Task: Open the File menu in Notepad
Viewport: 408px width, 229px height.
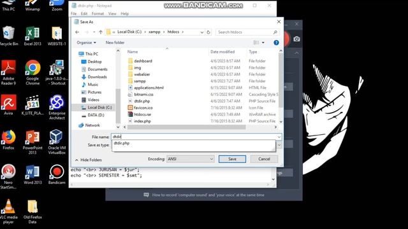Action: (x=74, y=13)
